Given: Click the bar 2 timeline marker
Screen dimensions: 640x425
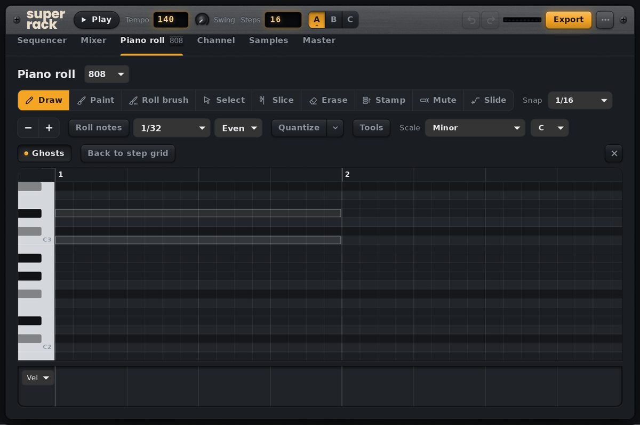Looking at the screenshot, I should (x=347, y=174).
